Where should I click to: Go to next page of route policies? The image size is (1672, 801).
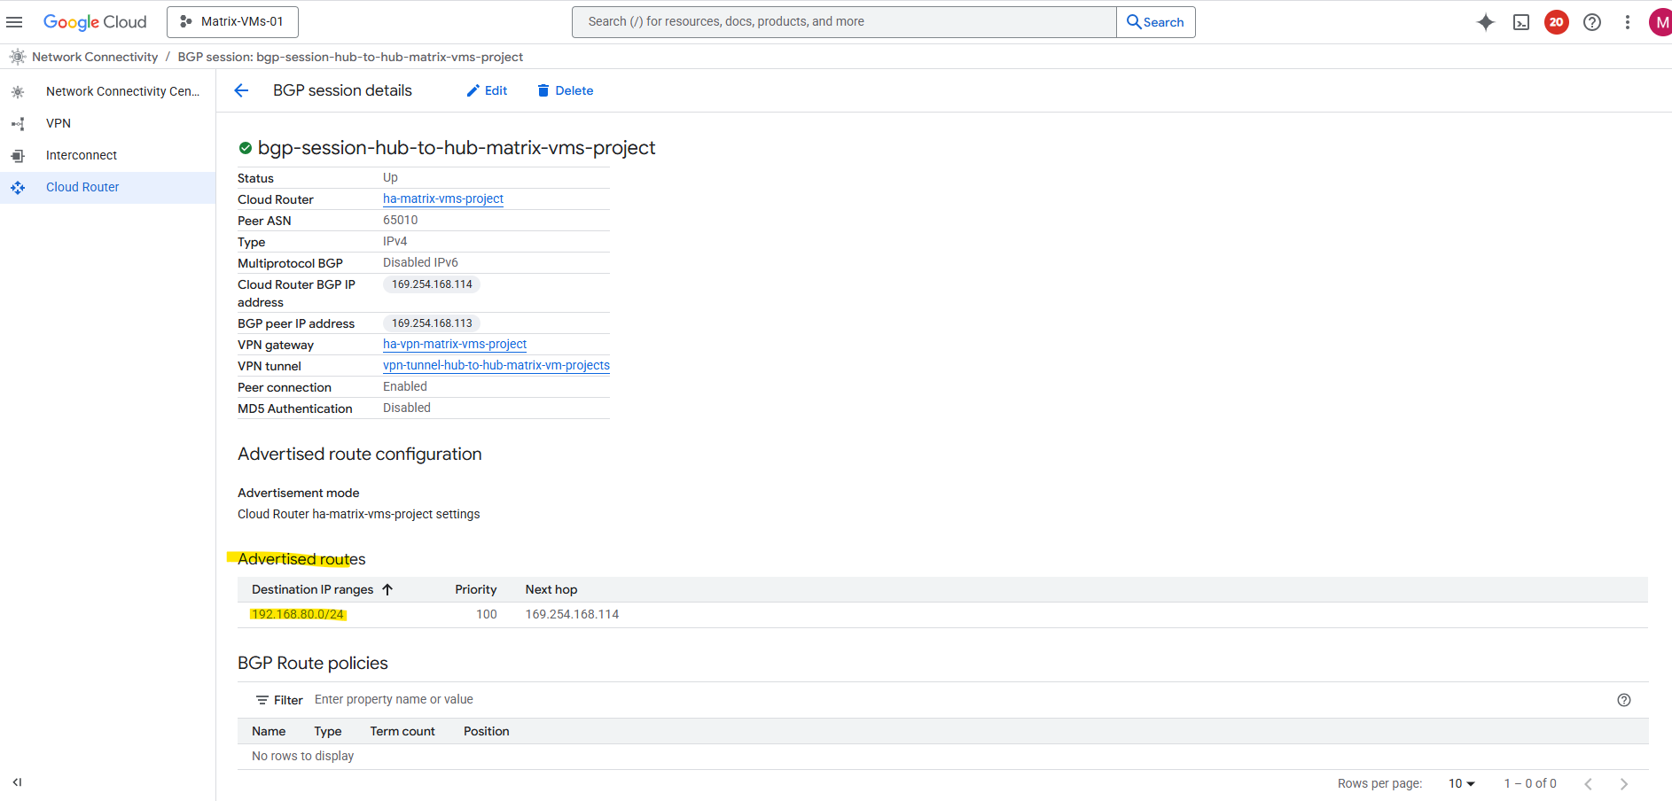click(x=1624, y=783)
